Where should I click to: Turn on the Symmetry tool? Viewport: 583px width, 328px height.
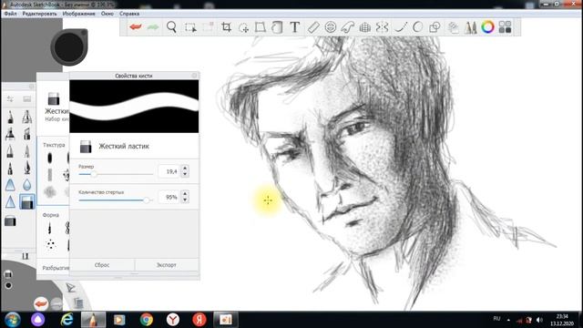382,27
